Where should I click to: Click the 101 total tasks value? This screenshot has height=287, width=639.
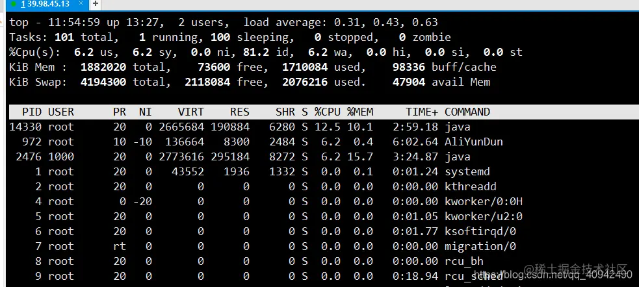pyautogui.click(x=64, y=38)
